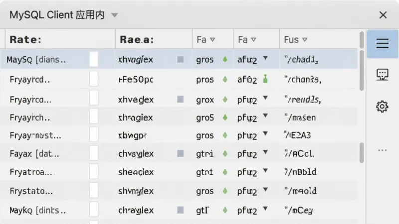Image resolution: width=399 pixels, height=224 pixels.
Task: Open the pfu2 dropdown in the Fryayrch row
Action: (265, 116)
